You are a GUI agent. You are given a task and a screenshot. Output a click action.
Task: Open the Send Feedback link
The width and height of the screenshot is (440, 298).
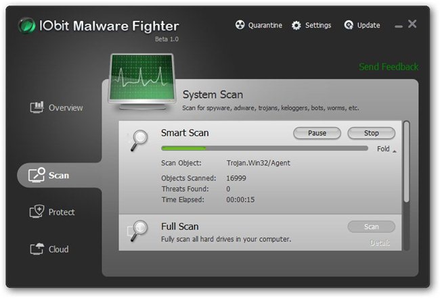(x=389, y=67)
